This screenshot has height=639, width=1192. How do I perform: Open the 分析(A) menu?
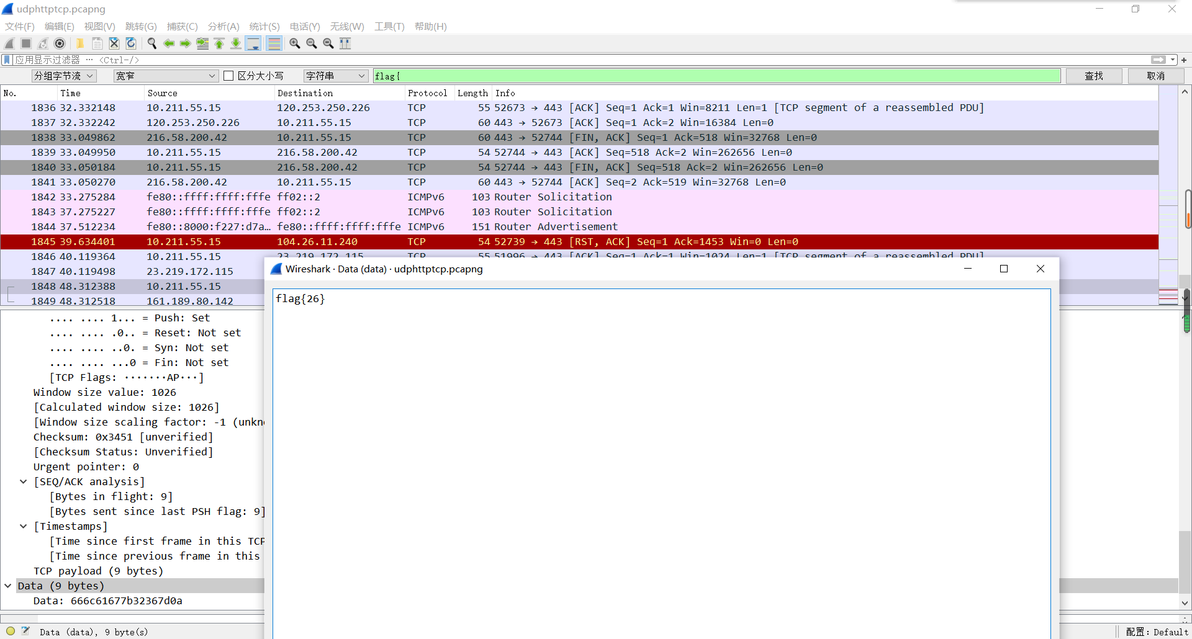(223, 27)
